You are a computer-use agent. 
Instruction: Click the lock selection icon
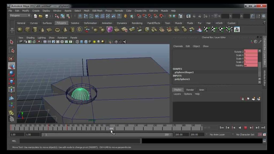[x=125, y=16]
